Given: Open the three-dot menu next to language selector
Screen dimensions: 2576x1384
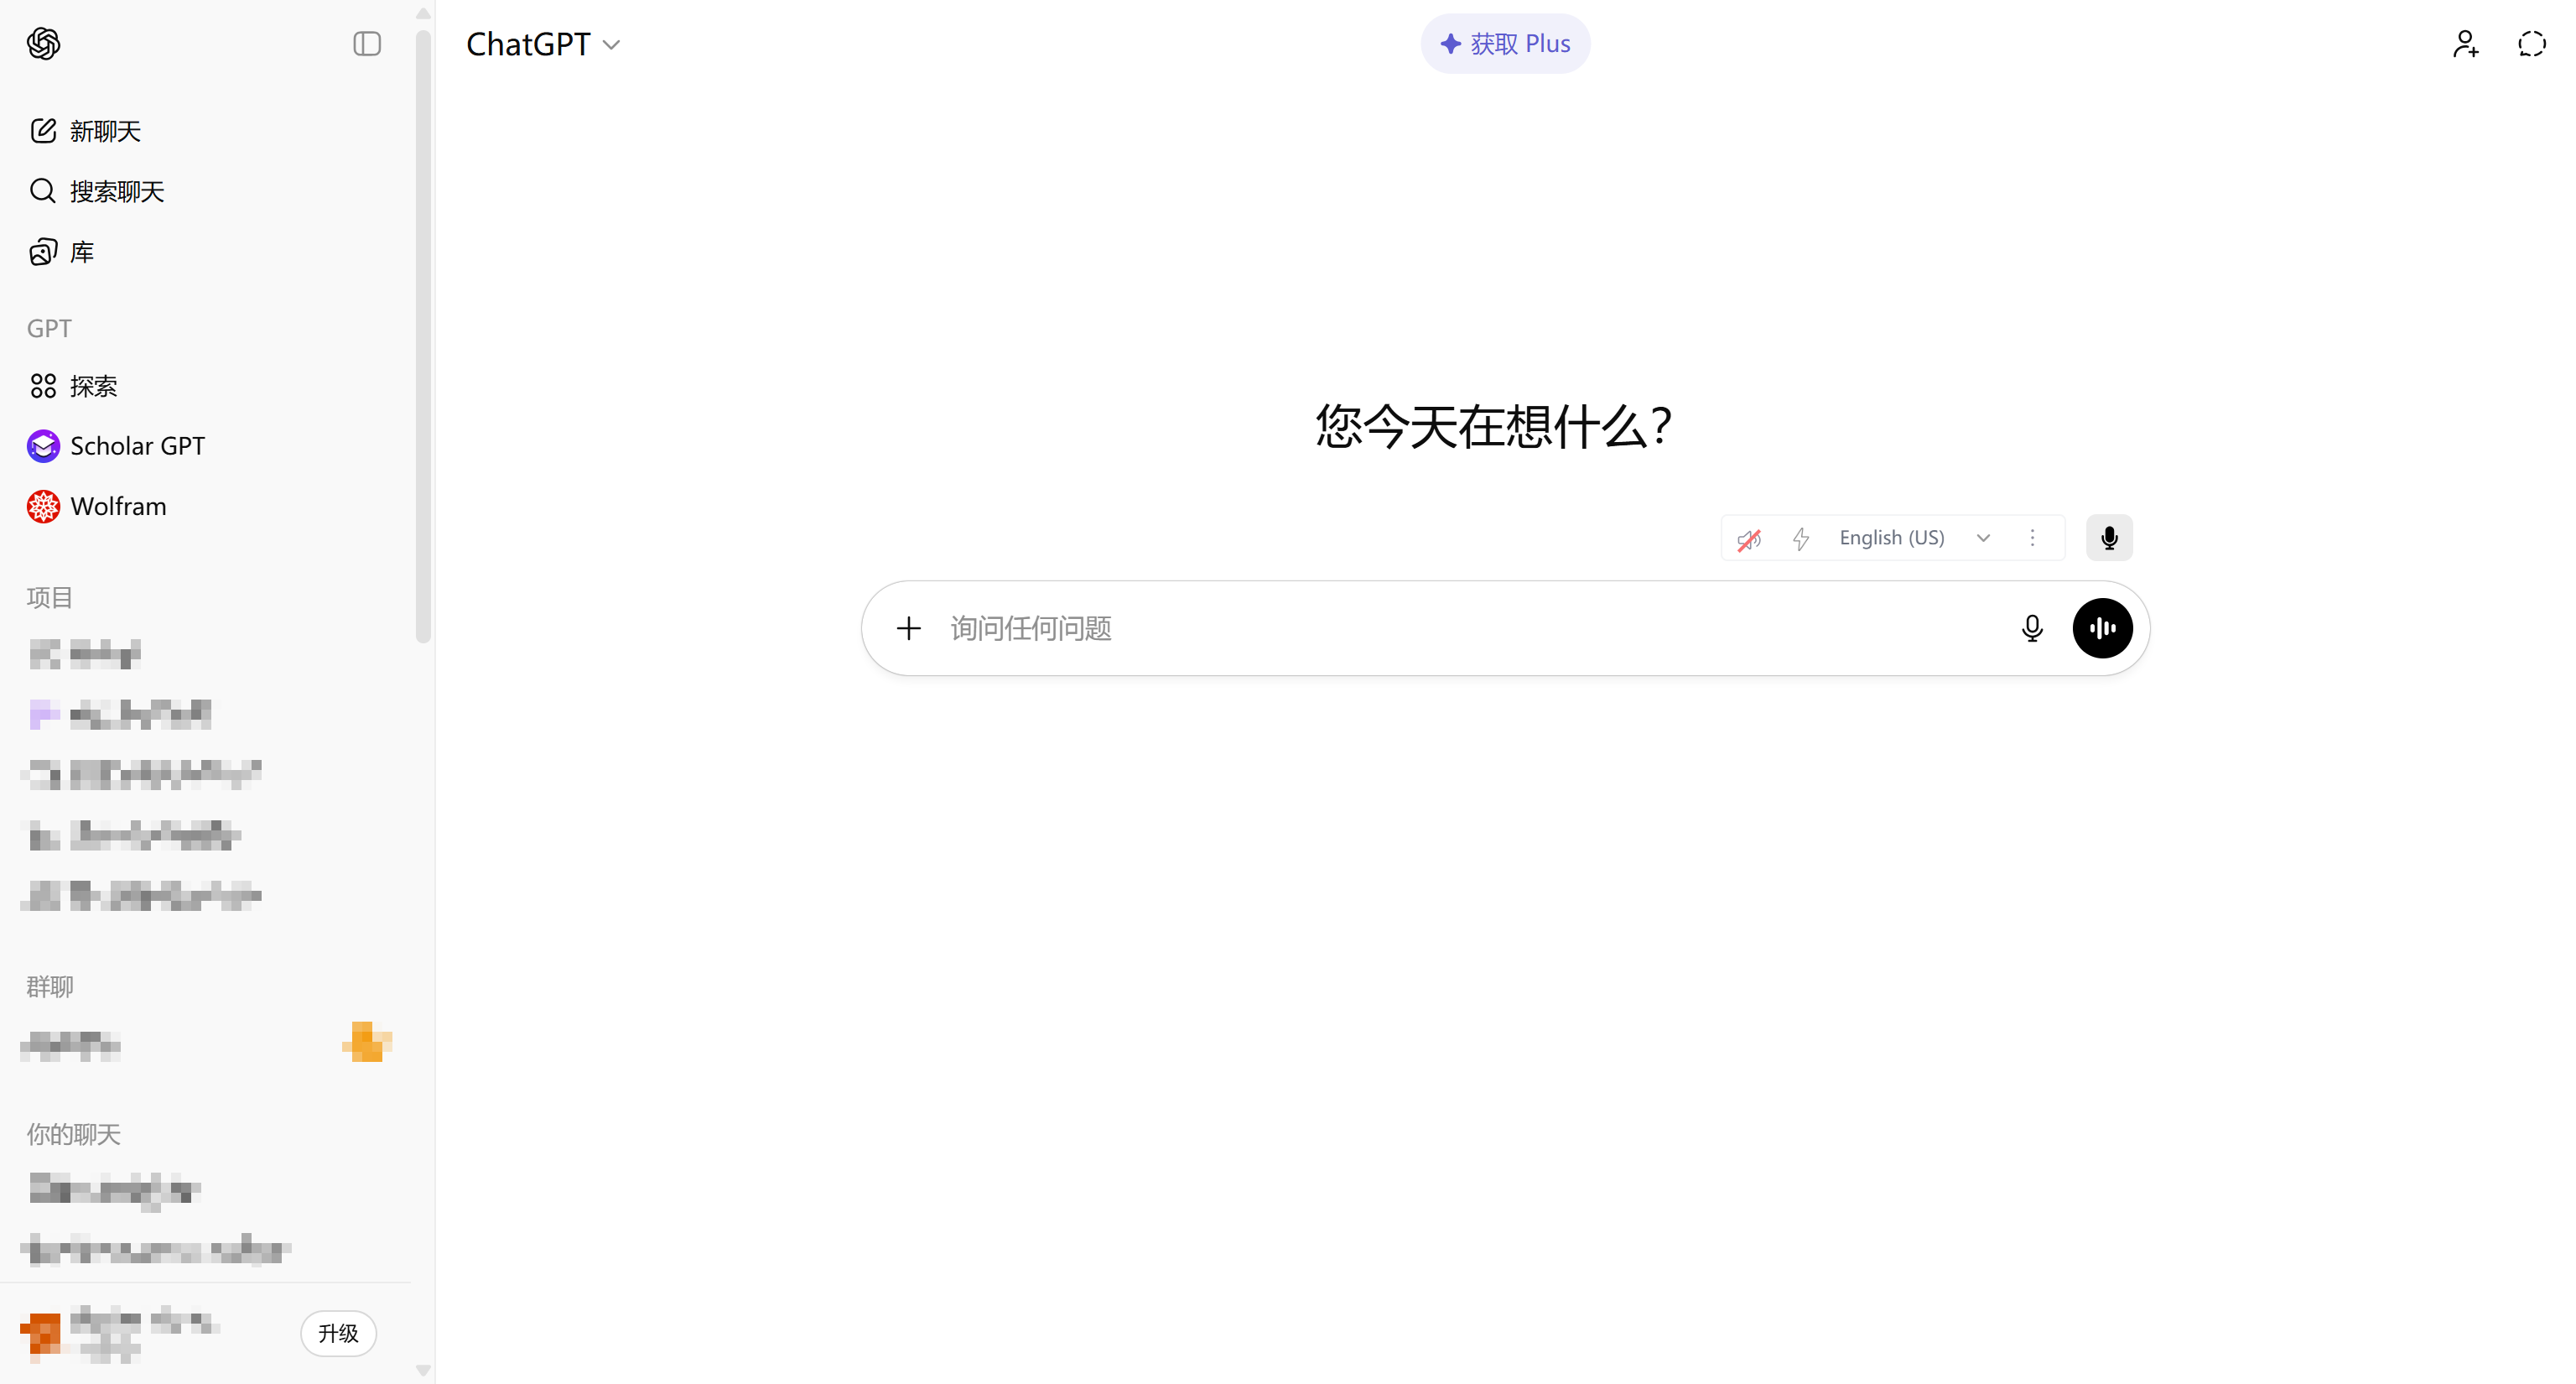Looking at the screenshot, I should pyautogui.click(x=2033, y=537).
